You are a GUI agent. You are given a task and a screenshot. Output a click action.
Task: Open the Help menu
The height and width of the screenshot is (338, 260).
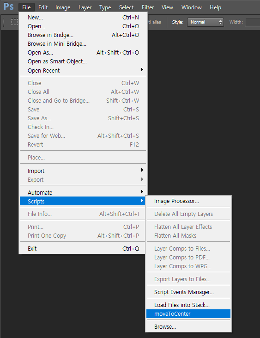pyautogui.click(x=216, y=7)
